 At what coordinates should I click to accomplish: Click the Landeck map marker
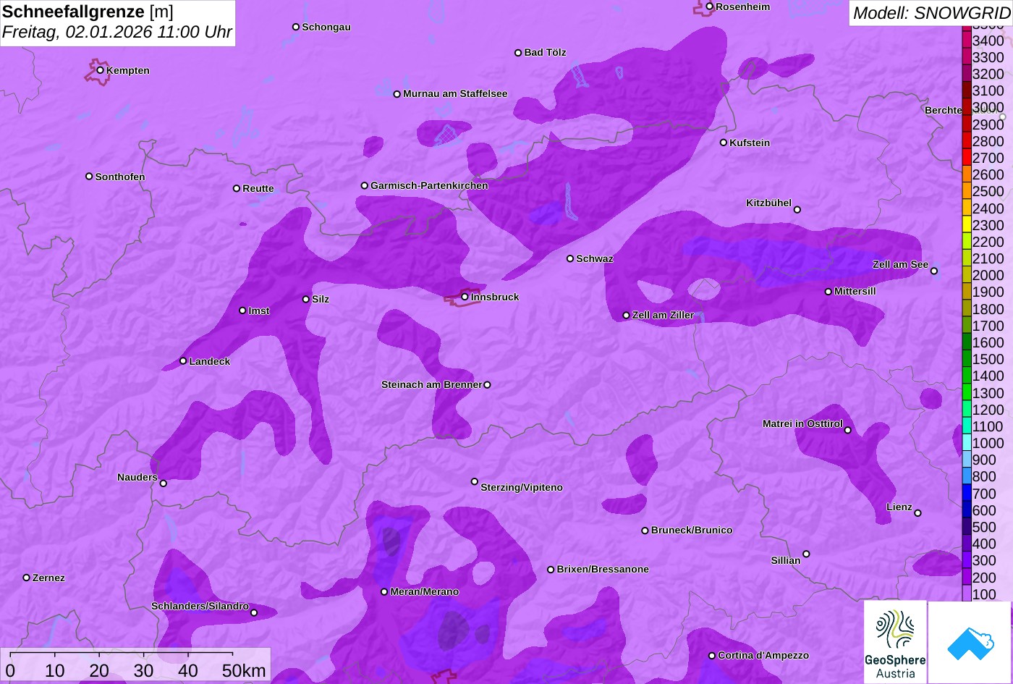coord(183,361)
